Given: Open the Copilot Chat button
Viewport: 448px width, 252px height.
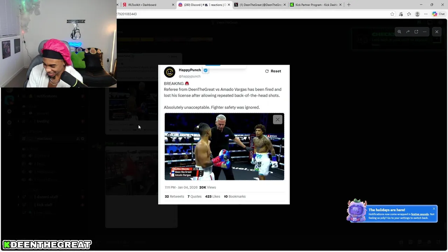Looking at the screenshot, I should pos(439,14).
